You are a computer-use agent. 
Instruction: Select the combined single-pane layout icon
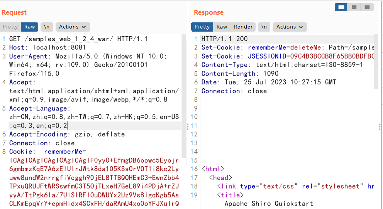point(367,7)
